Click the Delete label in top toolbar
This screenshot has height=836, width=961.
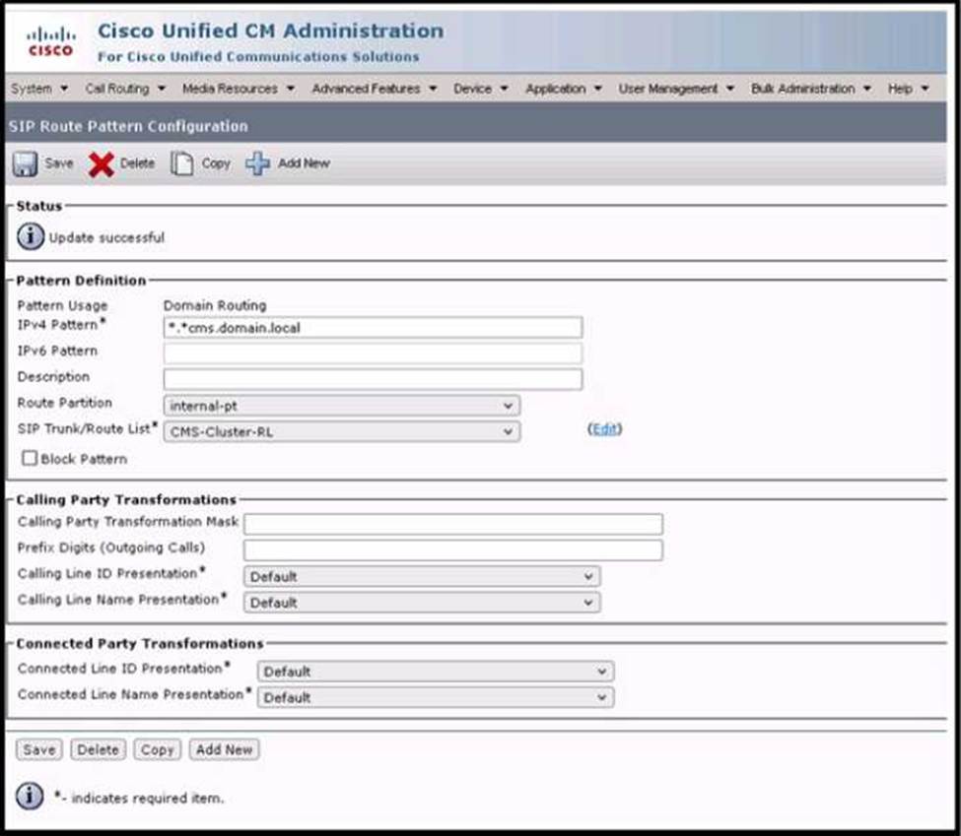pos(137,163)
